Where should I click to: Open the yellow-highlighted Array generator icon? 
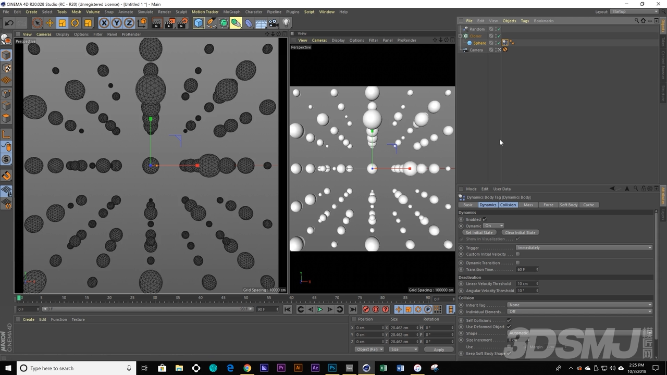coord(236,23)
